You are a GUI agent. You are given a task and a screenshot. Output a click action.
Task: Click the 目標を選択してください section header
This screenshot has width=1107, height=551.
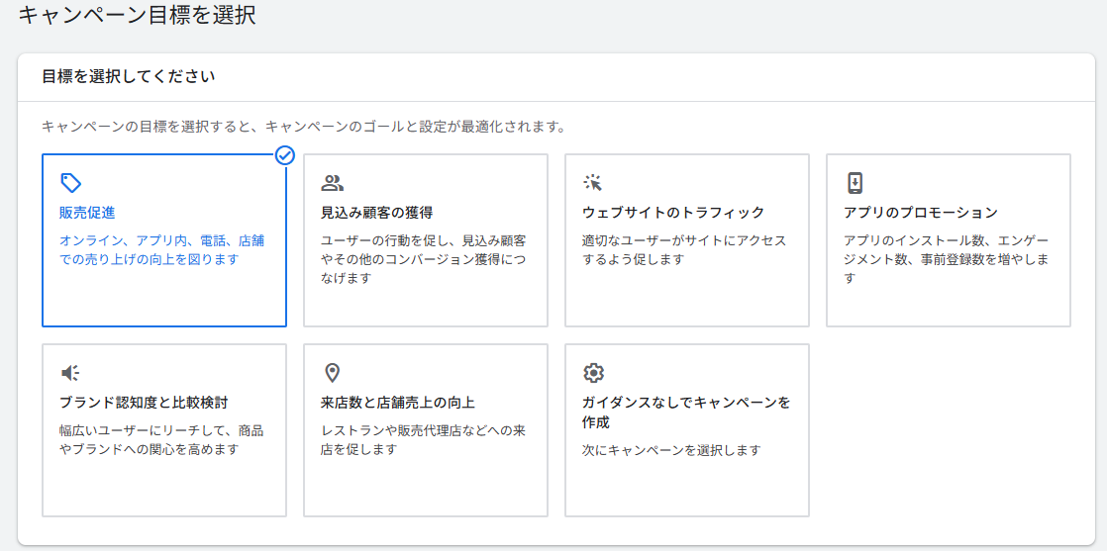click(129, 77)
